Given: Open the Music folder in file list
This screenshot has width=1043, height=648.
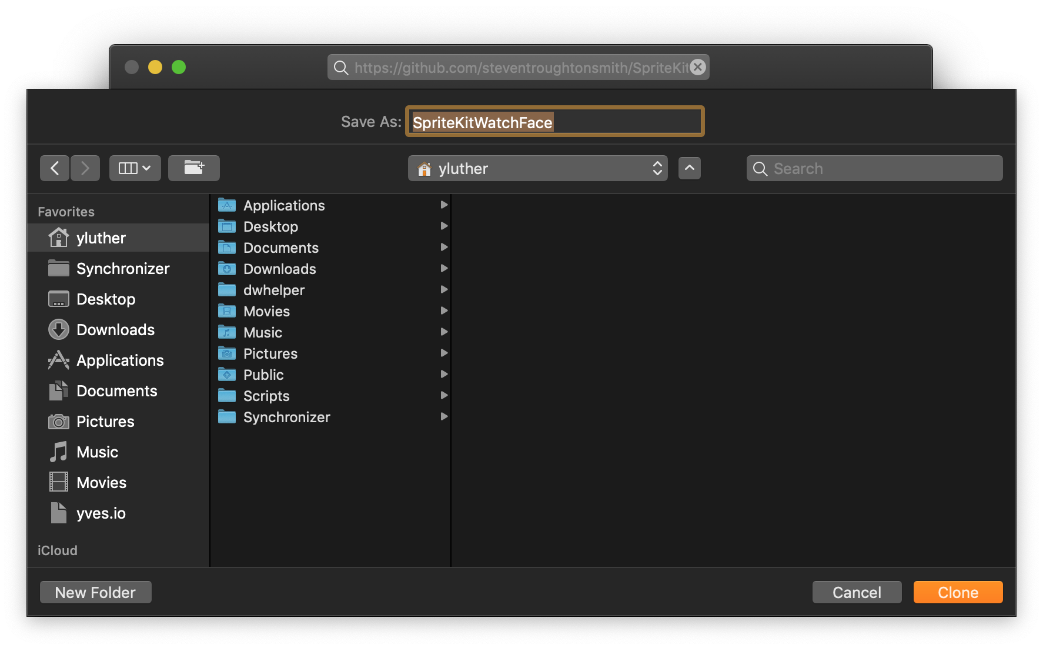Looking at the screenshot, I should click(x=330, y=332).
